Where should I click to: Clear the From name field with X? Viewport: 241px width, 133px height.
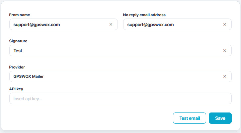click(x=111, y=24)
